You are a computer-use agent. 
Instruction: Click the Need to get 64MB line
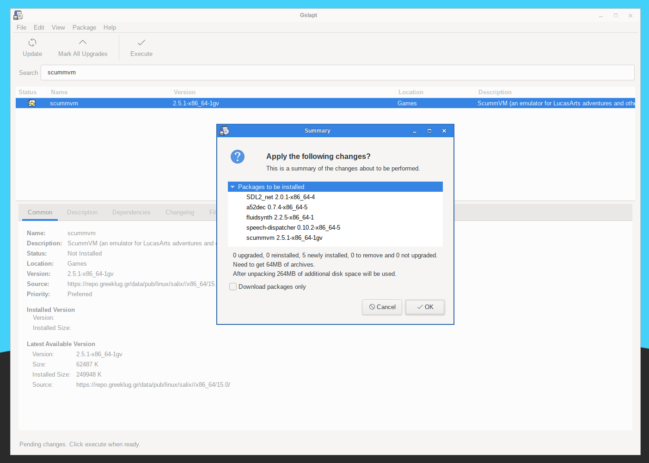pyautogui.click(x=274, y=264)
